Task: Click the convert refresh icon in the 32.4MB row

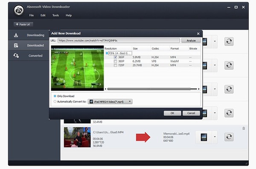Action: (x=229, y=113)
